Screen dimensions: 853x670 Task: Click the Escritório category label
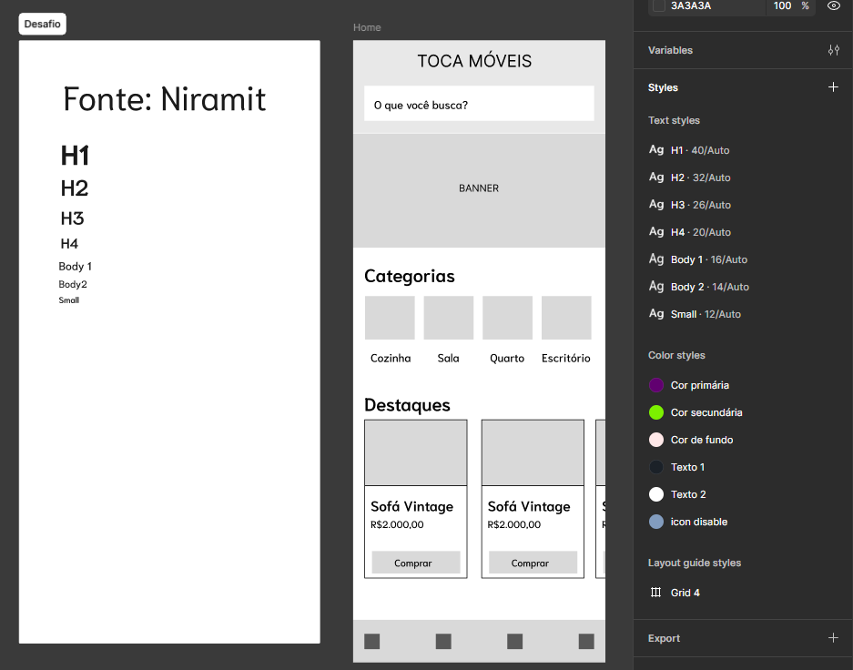pos(565,358)
